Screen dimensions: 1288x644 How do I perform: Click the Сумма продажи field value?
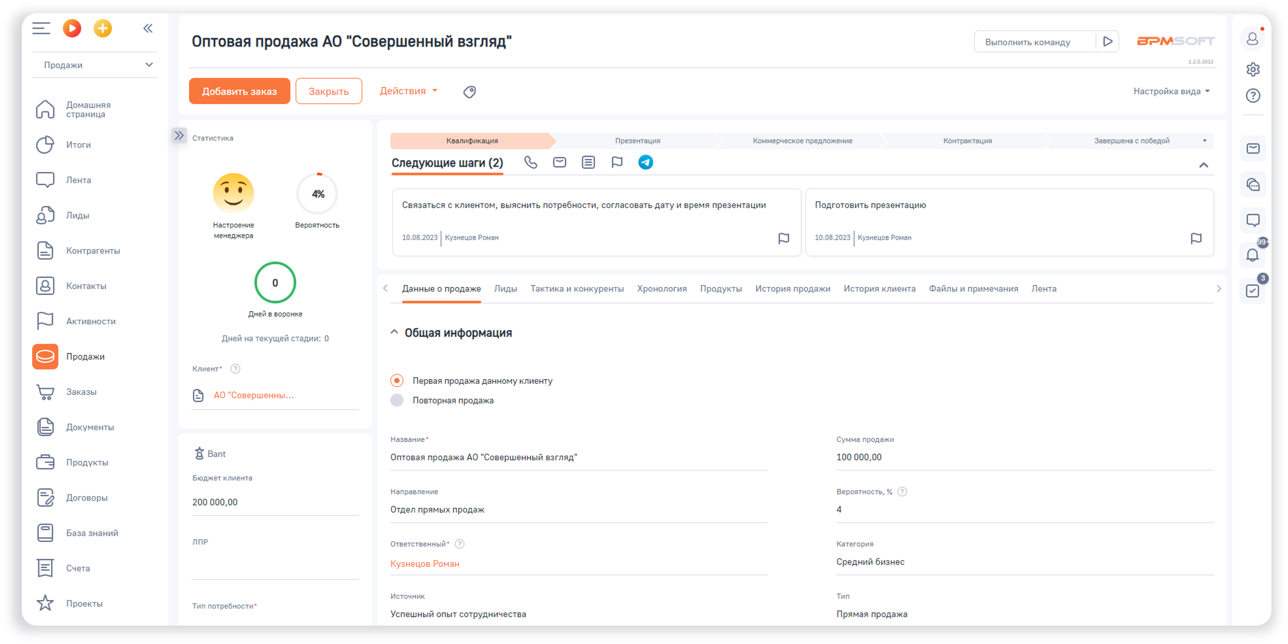[859, 457]
